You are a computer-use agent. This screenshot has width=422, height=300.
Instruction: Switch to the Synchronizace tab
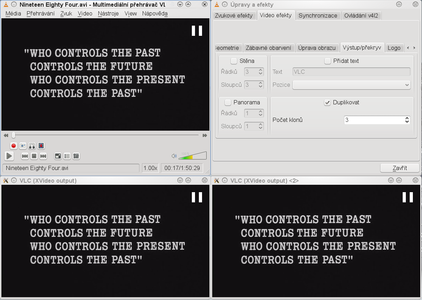click(318, 15)
